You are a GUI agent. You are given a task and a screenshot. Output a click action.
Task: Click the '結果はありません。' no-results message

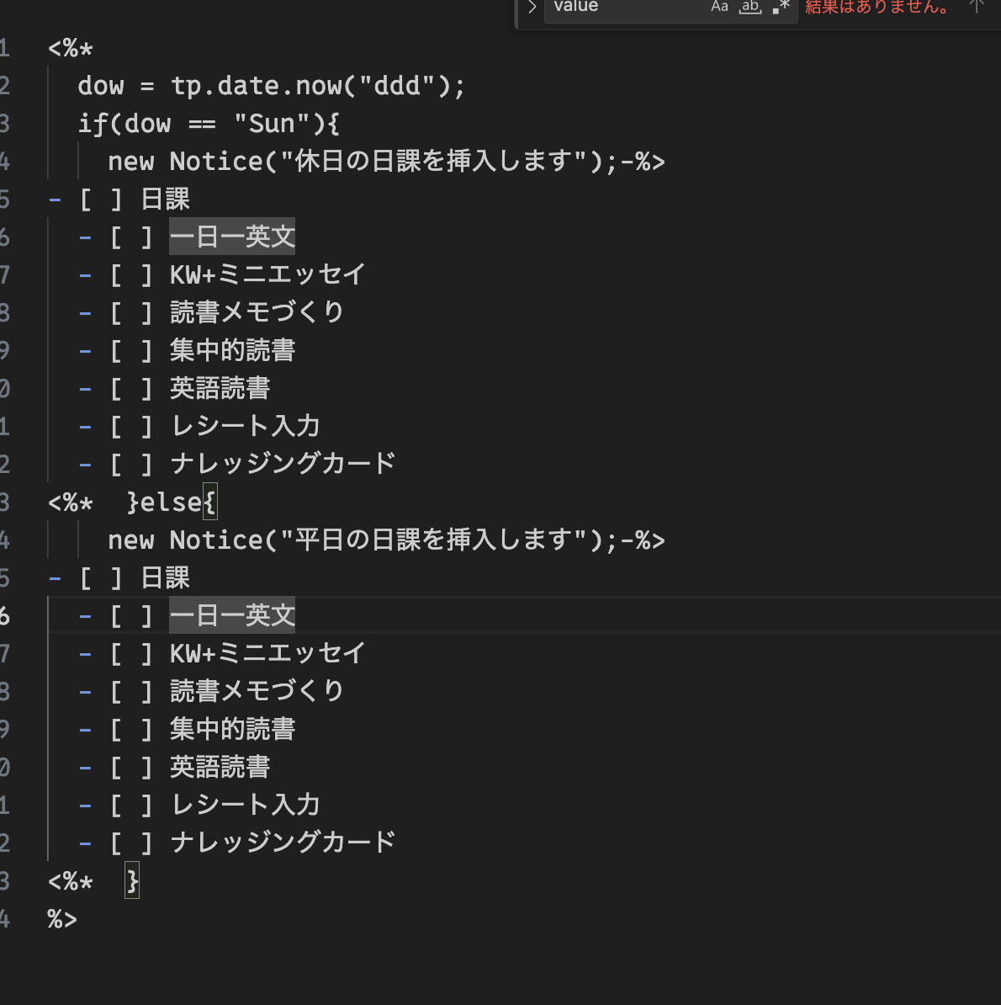point(875,7)
